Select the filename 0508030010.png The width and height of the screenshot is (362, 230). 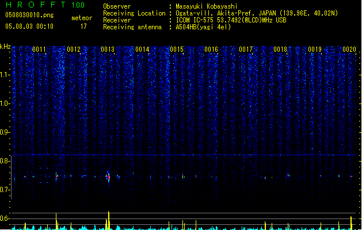click(29, 15)
